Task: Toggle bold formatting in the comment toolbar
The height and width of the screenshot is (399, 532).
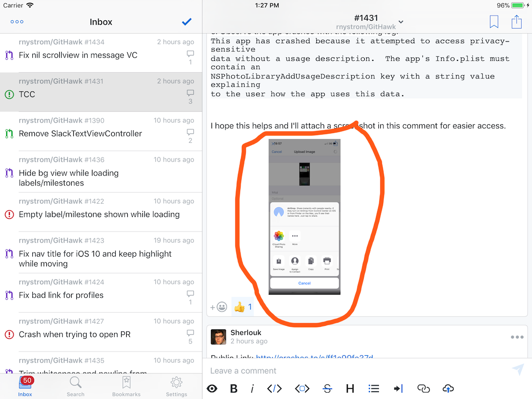Action: [234, 388]
